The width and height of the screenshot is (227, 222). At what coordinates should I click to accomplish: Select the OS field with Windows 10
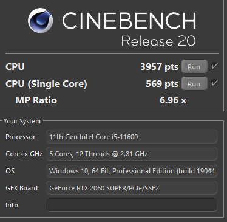pos(132,171)
